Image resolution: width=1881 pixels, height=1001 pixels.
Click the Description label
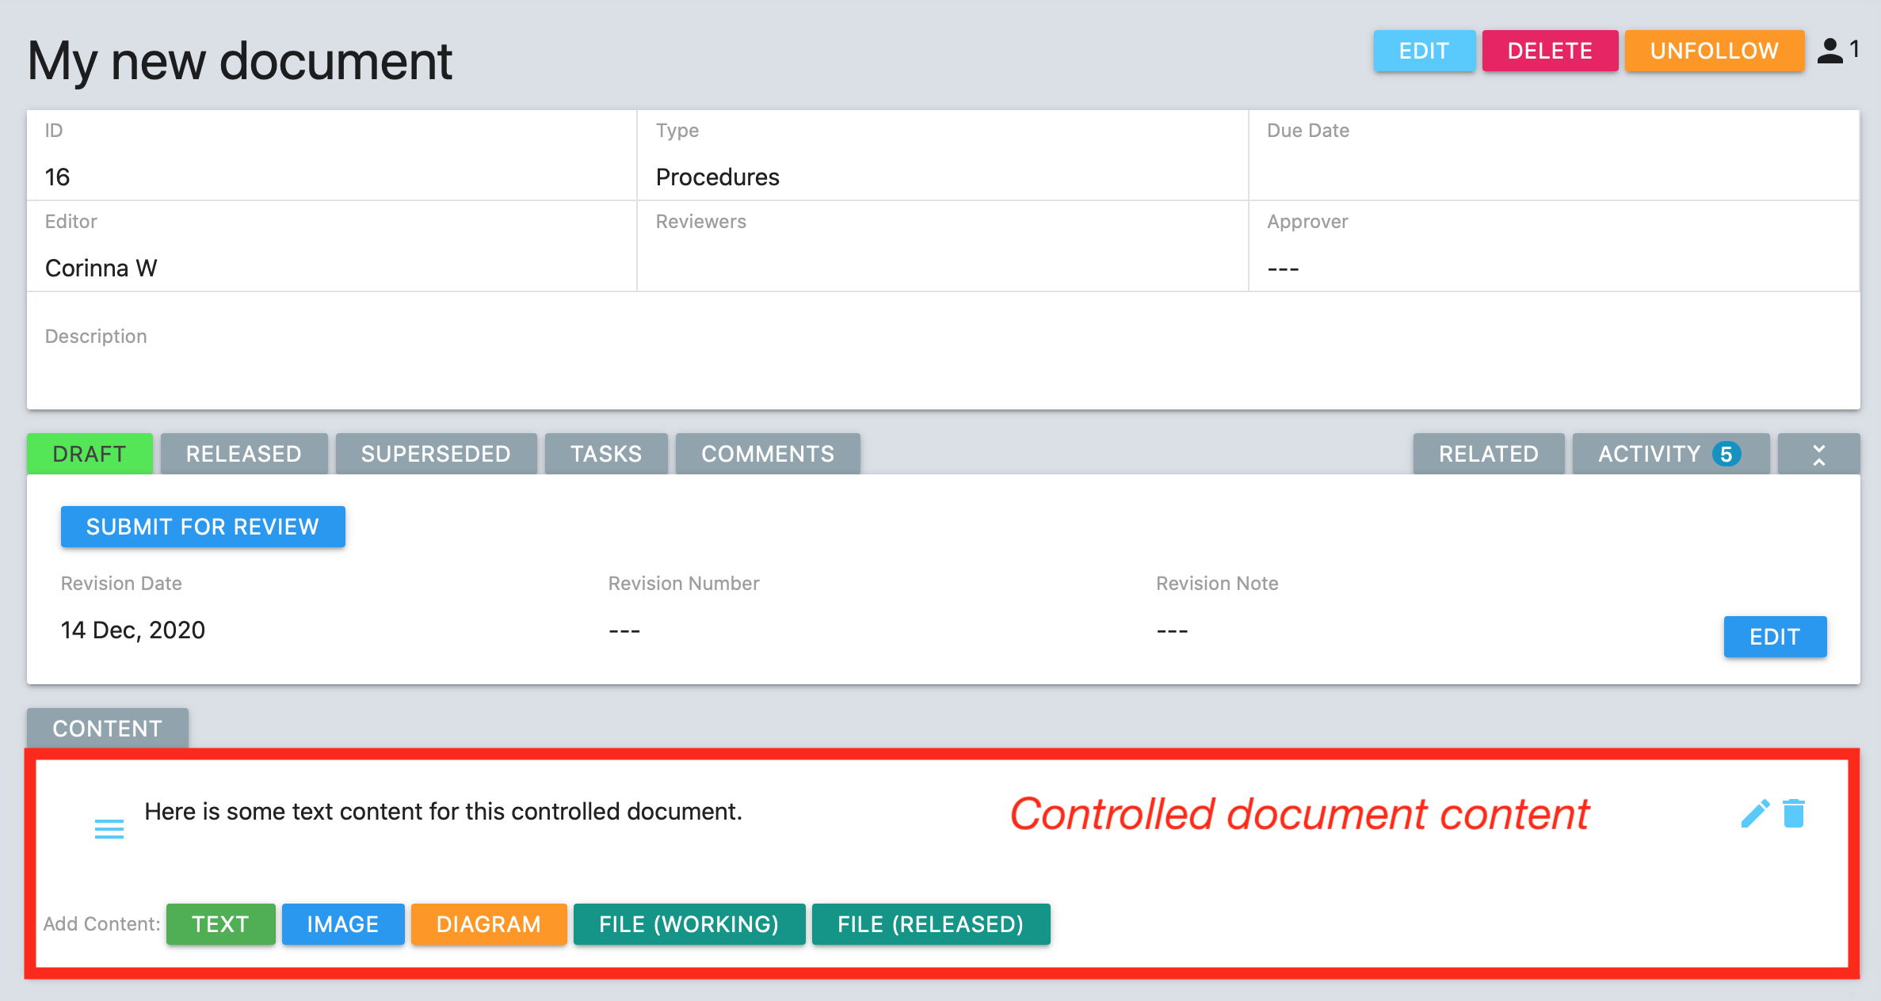pyautogui.click(x=96, y=337)
